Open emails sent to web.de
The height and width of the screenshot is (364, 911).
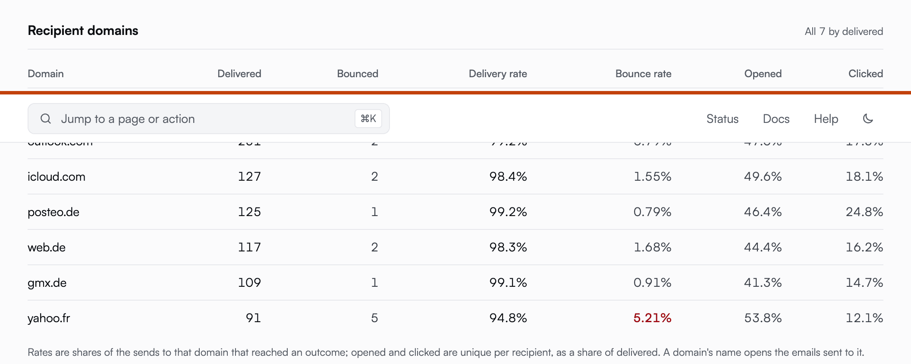(x=47, y=247)
